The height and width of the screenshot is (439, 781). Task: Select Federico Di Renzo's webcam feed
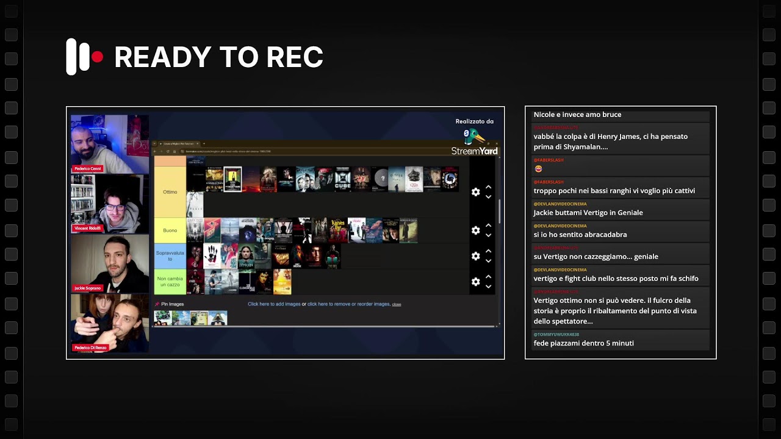tap(110, 324)
